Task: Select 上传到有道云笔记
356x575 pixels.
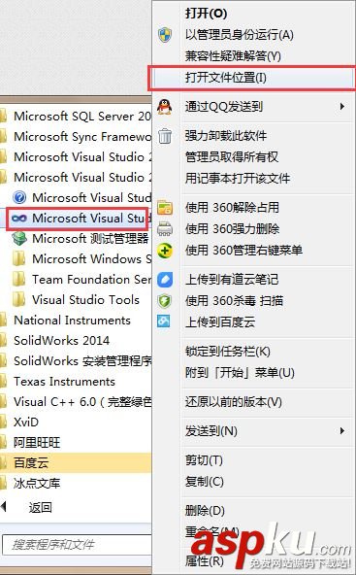Action: [x=232, y=280]
